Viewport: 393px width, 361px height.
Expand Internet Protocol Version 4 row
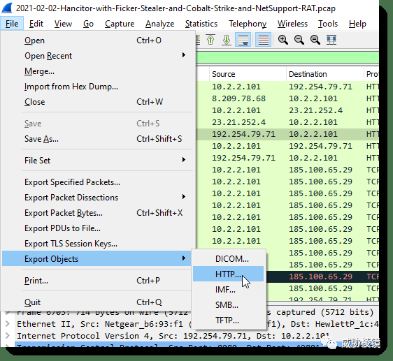point(8,336)
